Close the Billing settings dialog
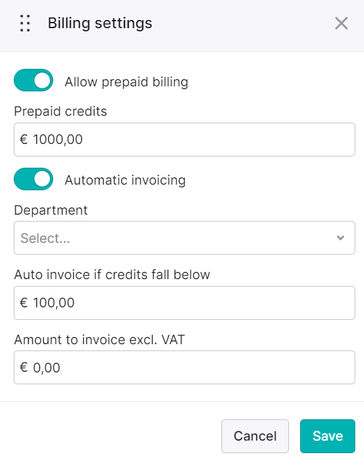364x465 pixels. 341,23
